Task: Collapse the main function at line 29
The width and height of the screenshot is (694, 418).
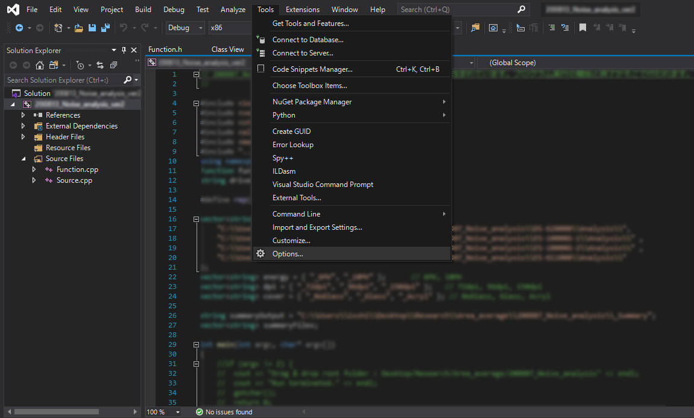Action: coord(196,344)
